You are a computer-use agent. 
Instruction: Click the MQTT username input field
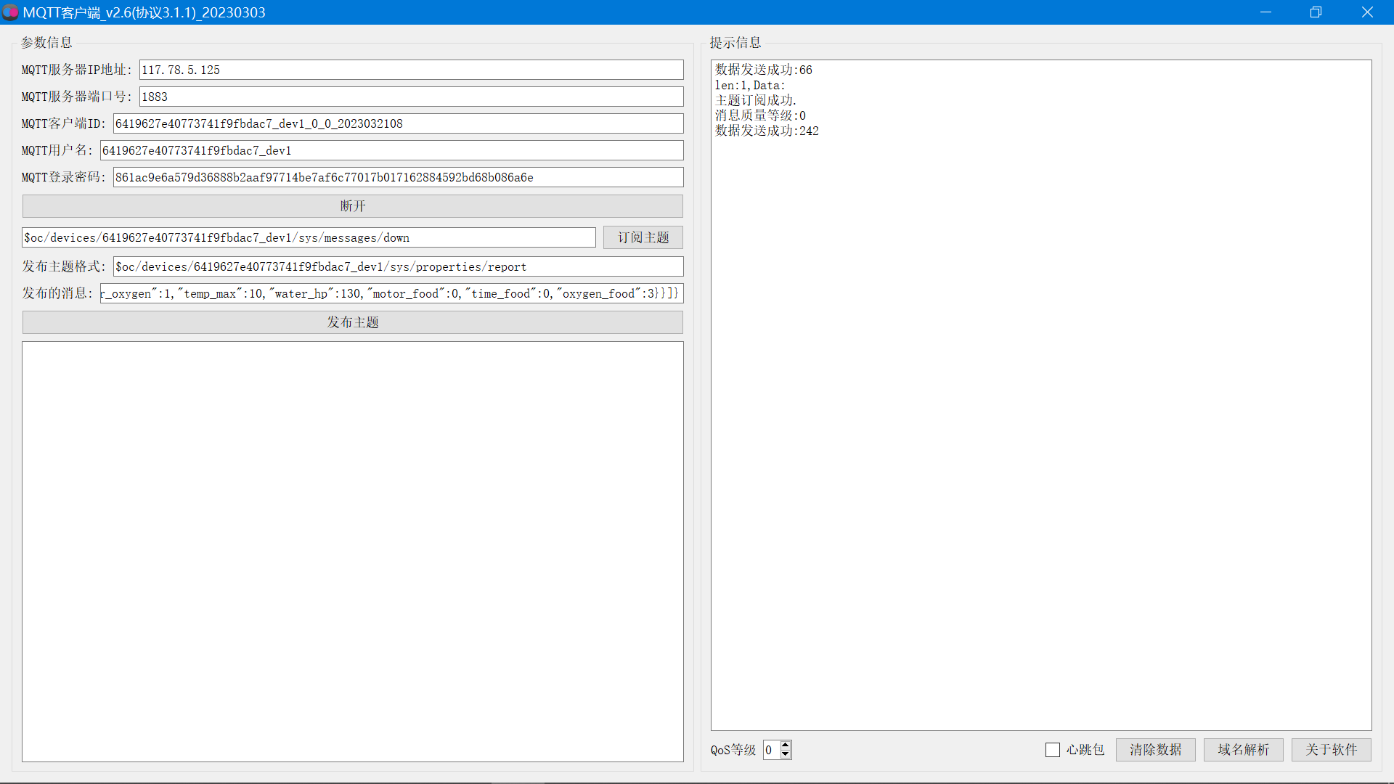(391, 150)
